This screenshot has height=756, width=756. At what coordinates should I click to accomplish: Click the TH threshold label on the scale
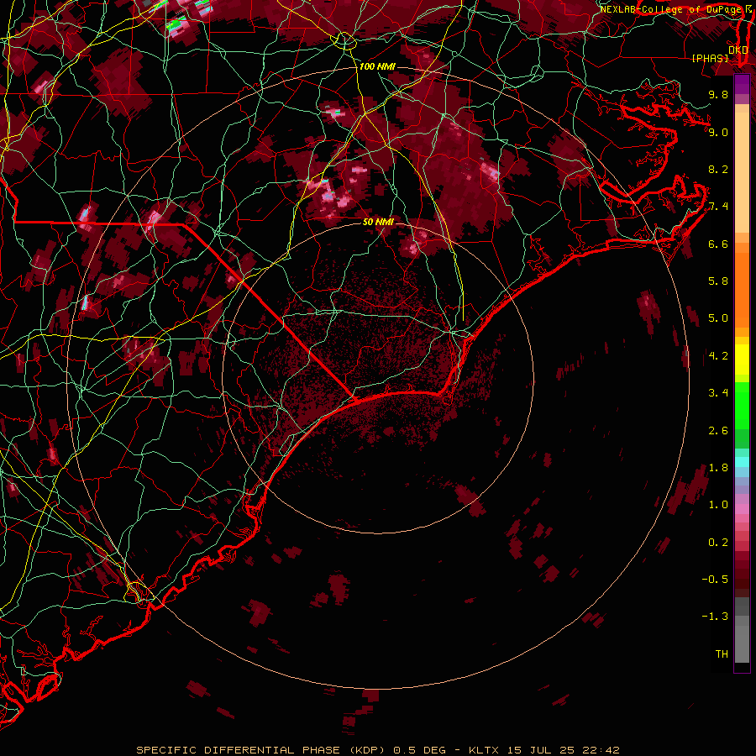tap(722, 654)
